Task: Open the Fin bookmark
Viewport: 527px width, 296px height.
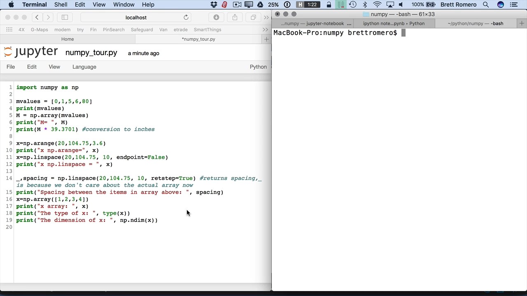Action: point(93,30)
